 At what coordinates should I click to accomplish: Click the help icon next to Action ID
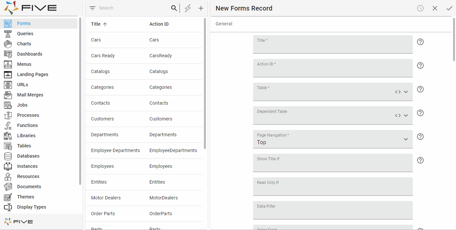(420, 65)
